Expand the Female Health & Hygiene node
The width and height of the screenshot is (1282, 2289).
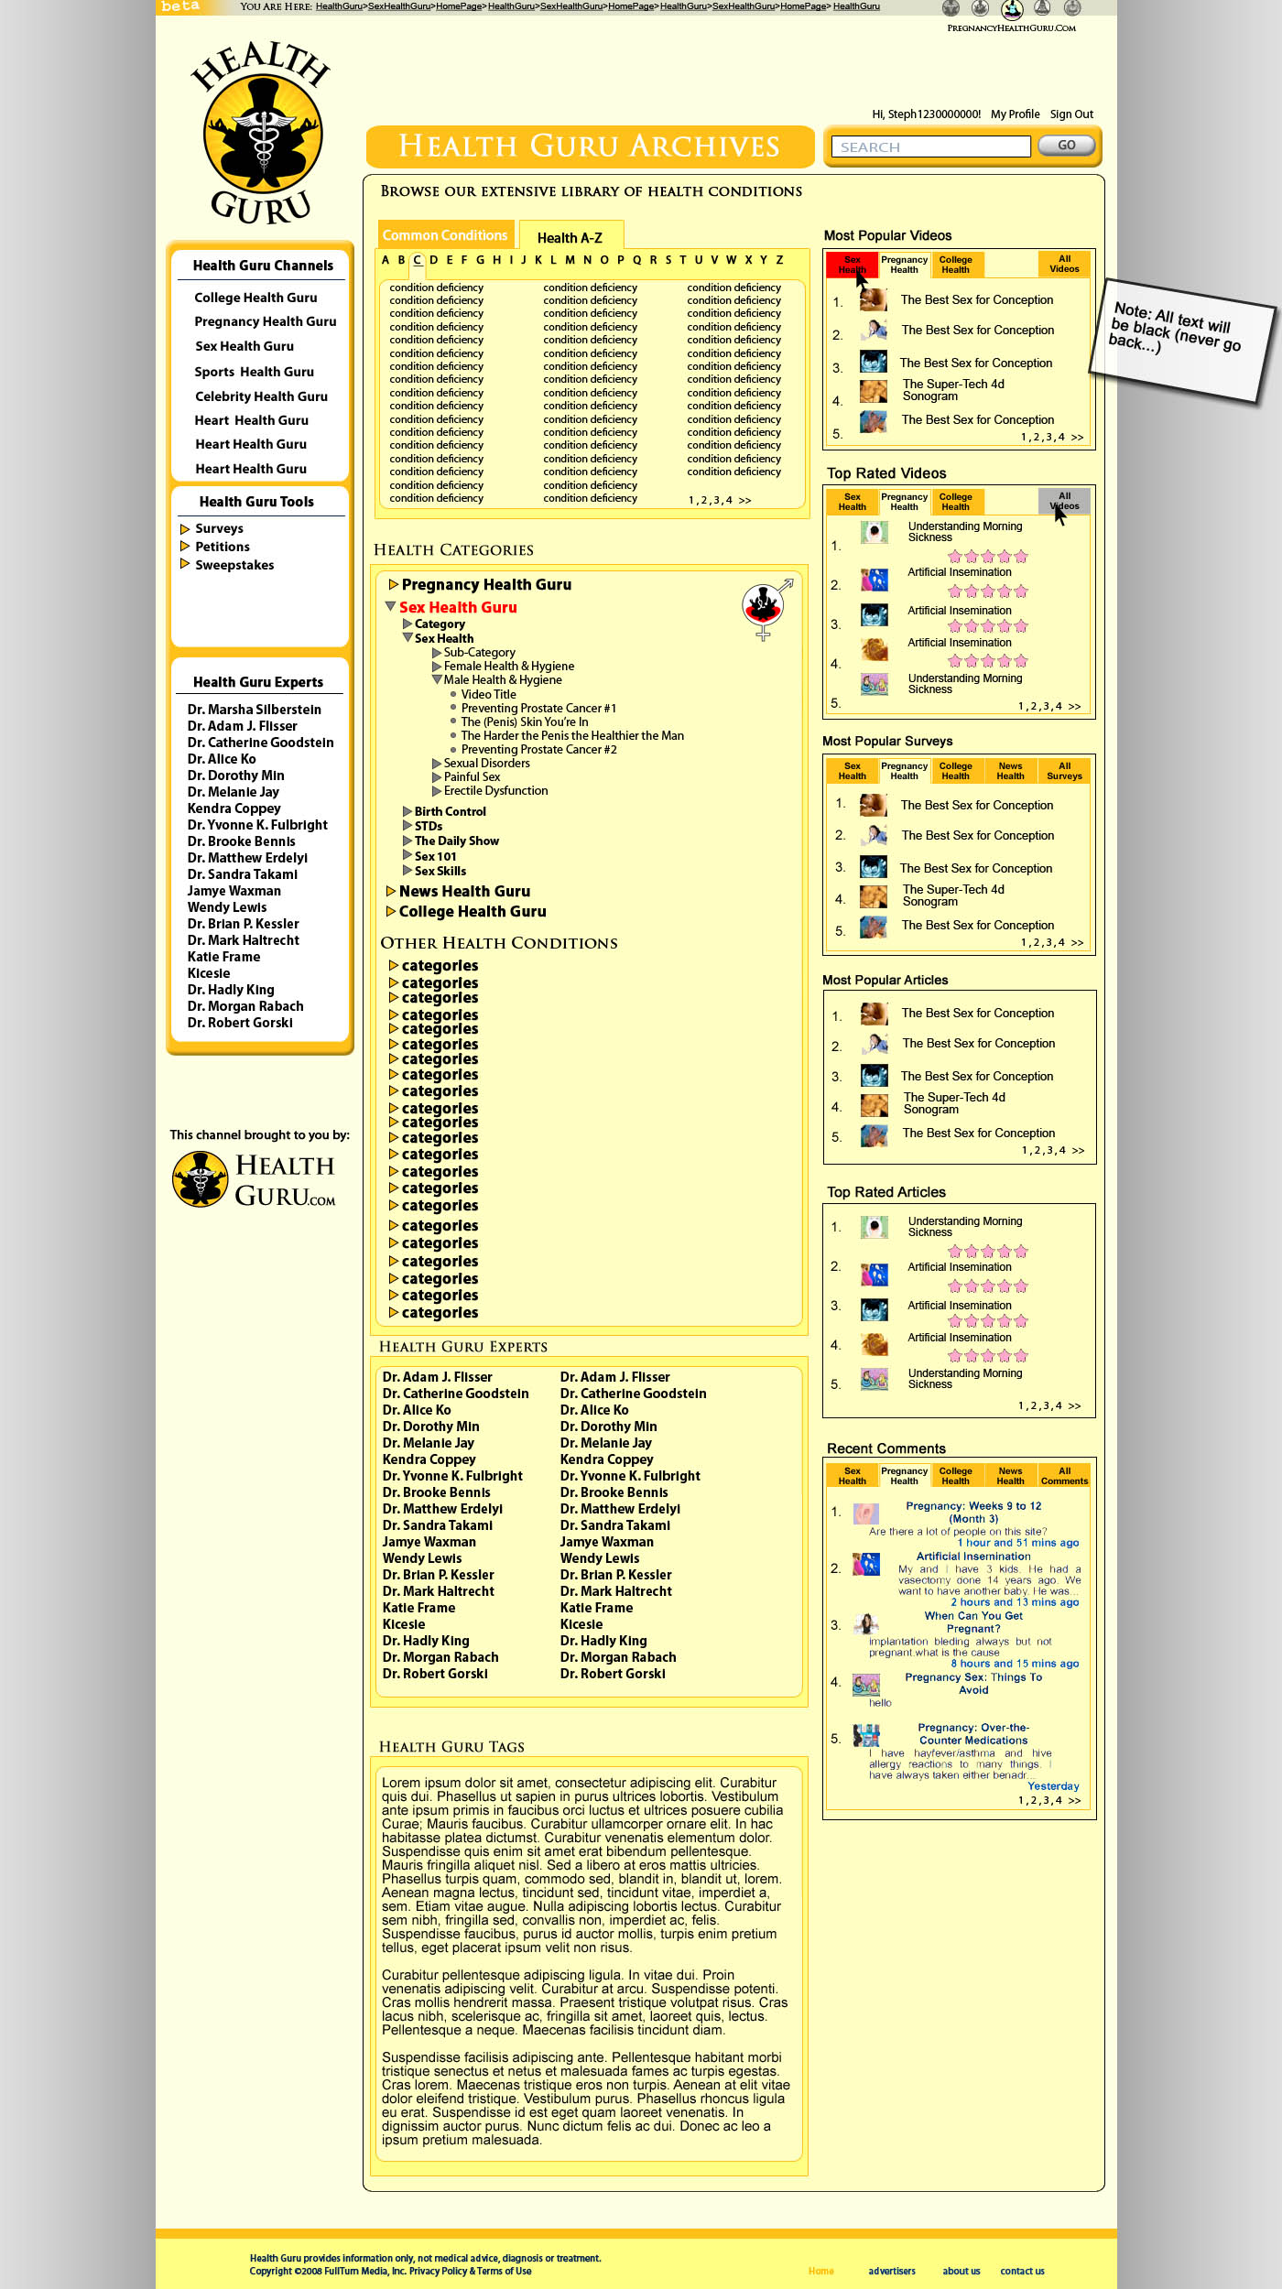tap(437, 667)
